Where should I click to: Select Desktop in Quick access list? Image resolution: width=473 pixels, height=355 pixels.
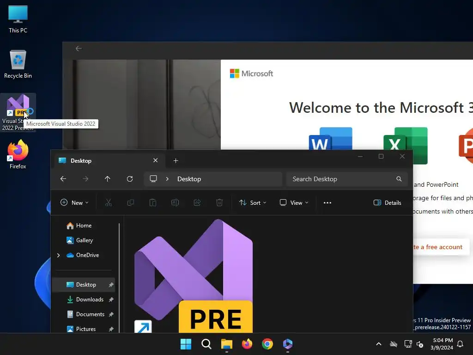[84, 285]
